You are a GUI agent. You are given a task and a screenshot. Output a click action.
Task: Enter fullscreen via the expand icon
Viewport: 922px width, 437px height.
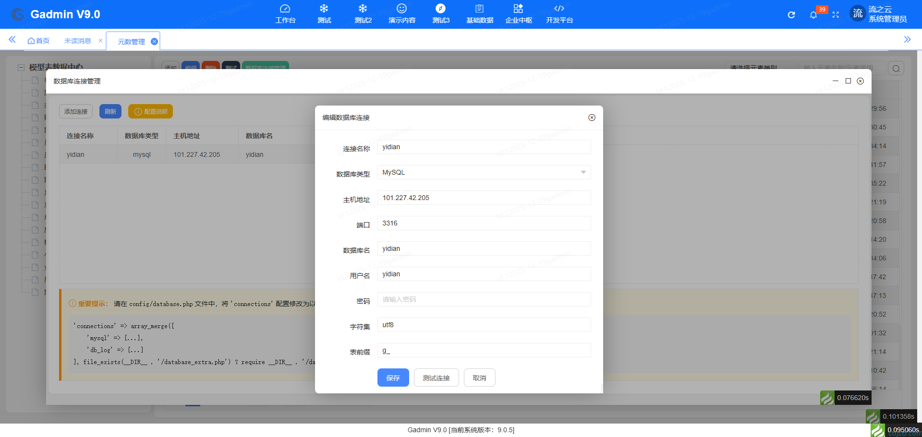[x=836, y=14]
